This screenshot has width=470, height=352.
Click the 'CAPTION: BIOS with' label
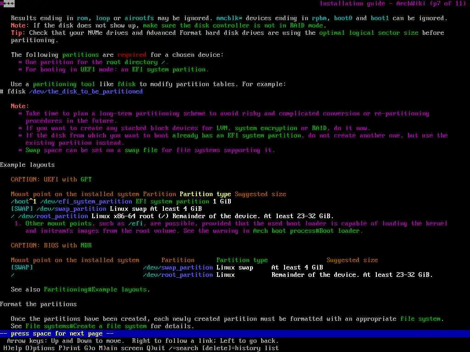click(x=44, y=246)
